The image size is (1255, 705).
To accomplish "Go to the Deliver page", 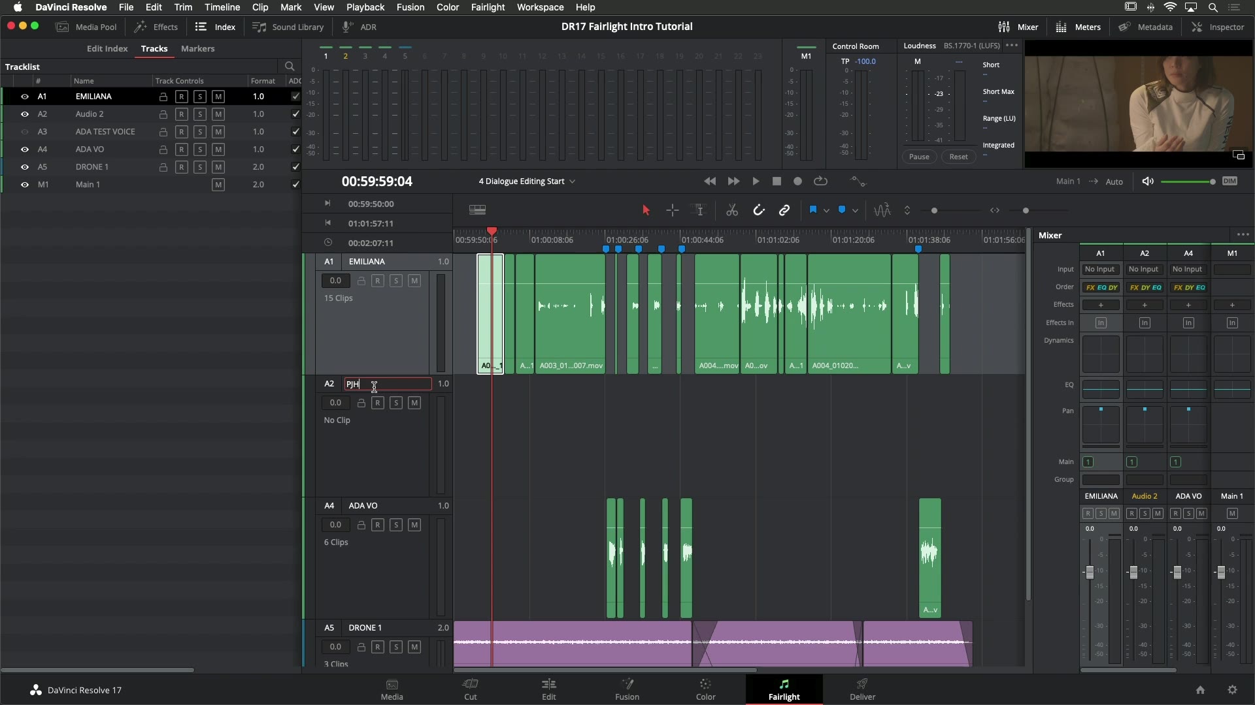I will [x=862, y=690].
